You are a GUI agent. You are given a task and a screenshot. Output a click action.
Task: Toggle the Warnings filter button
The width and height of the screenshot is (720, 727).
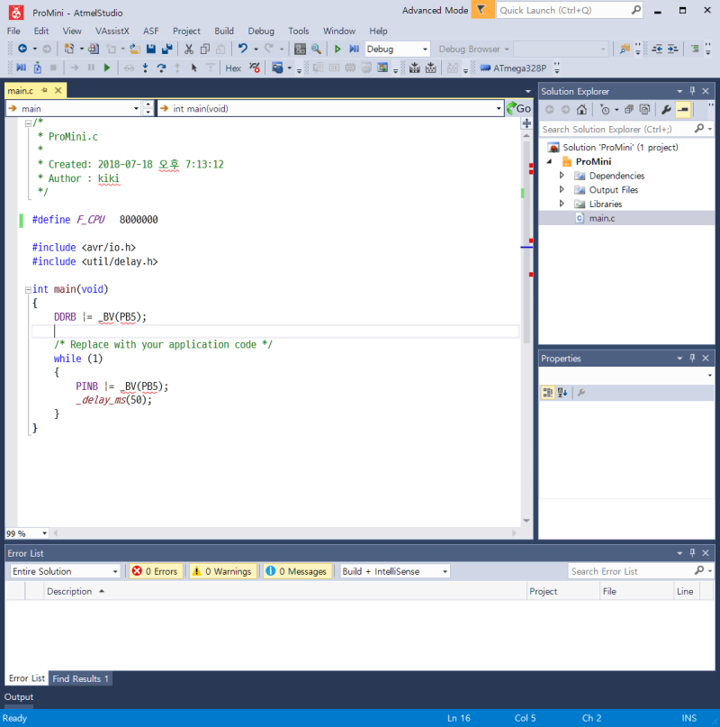tap(222, 571)
